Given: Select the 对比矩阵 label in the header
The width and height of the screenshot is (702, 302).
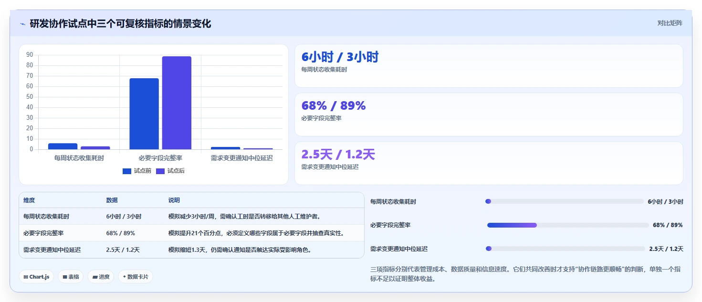Looking at the screenshot, I should (670, 23).
